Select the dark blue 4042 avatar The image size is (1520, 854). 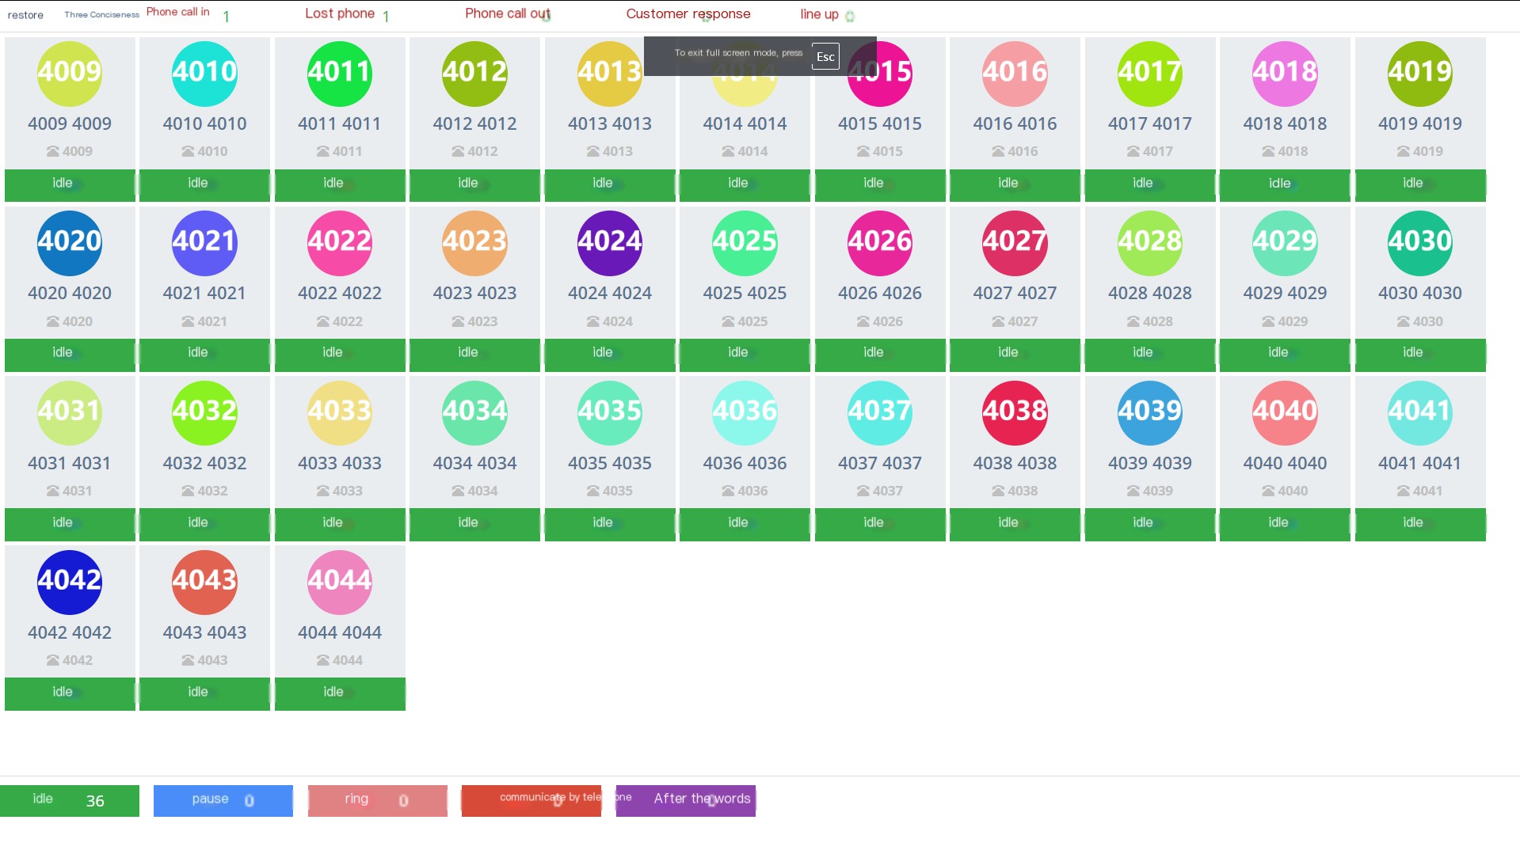pyautogui.click(x=70, y=582)
